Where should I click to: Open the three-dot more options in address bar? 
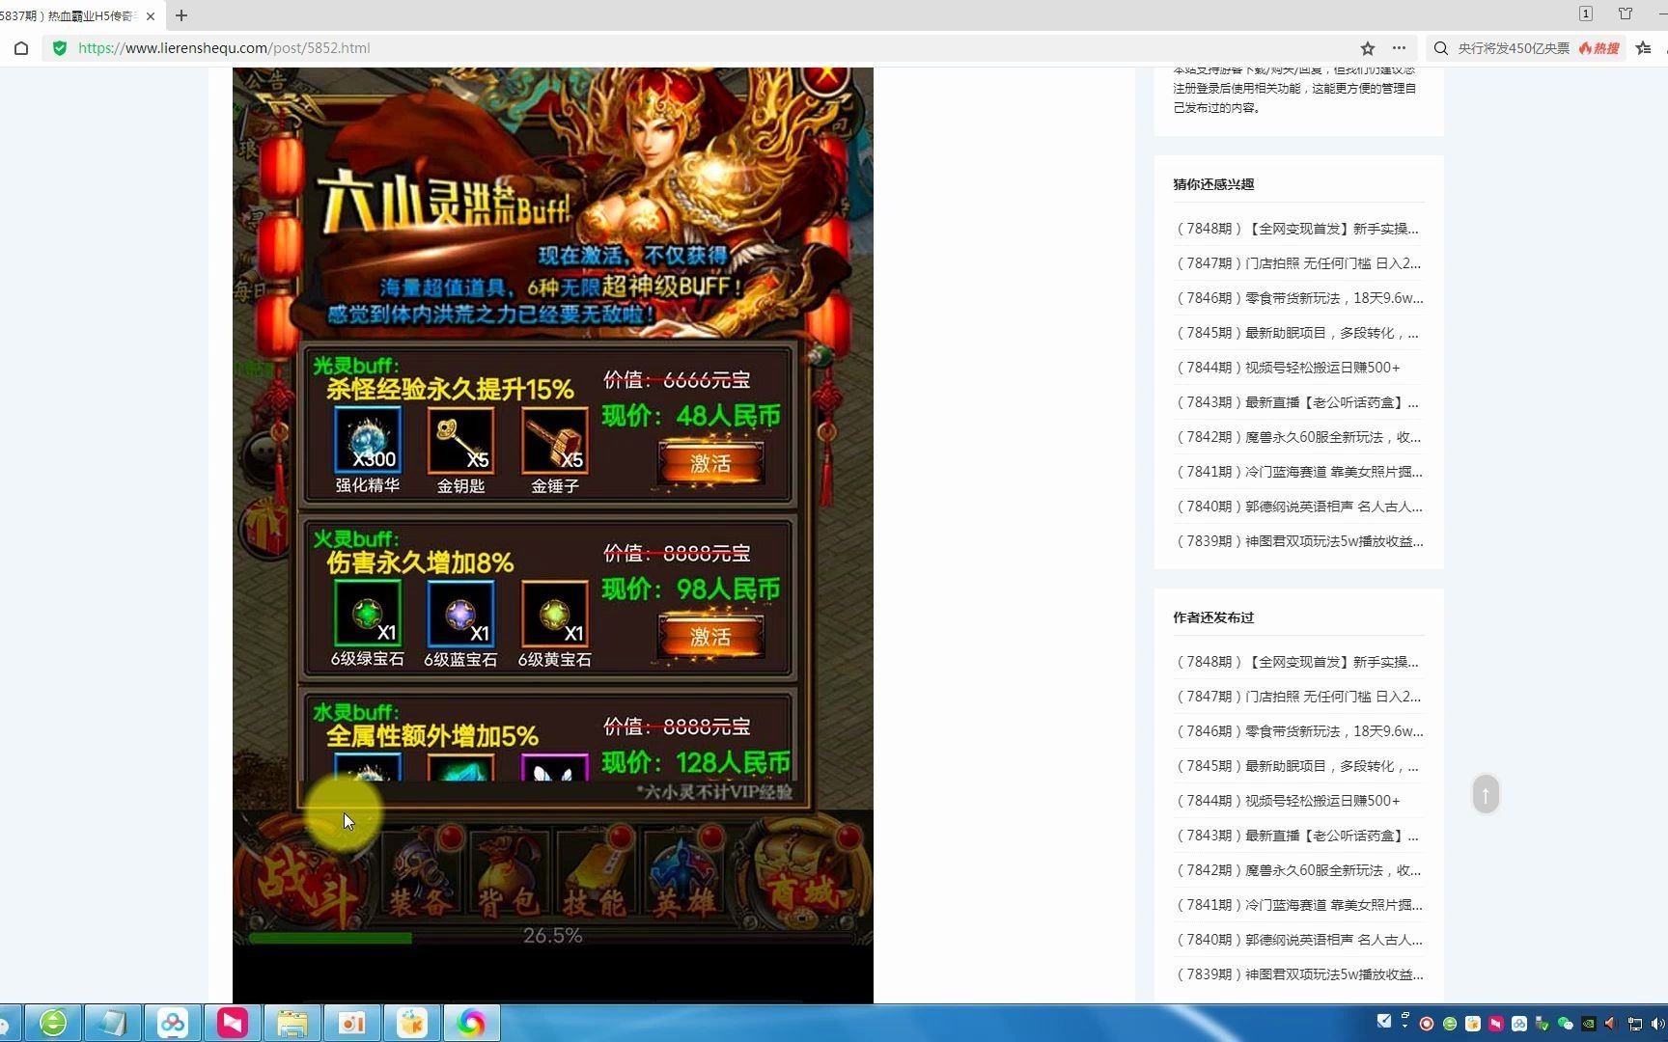point(1399,48)
